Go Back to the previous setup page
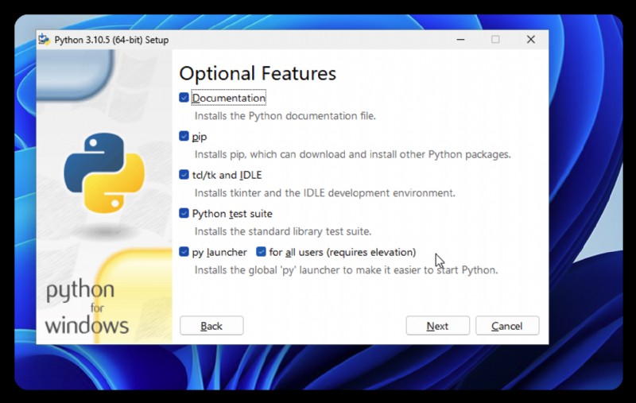 coord(211,326)
